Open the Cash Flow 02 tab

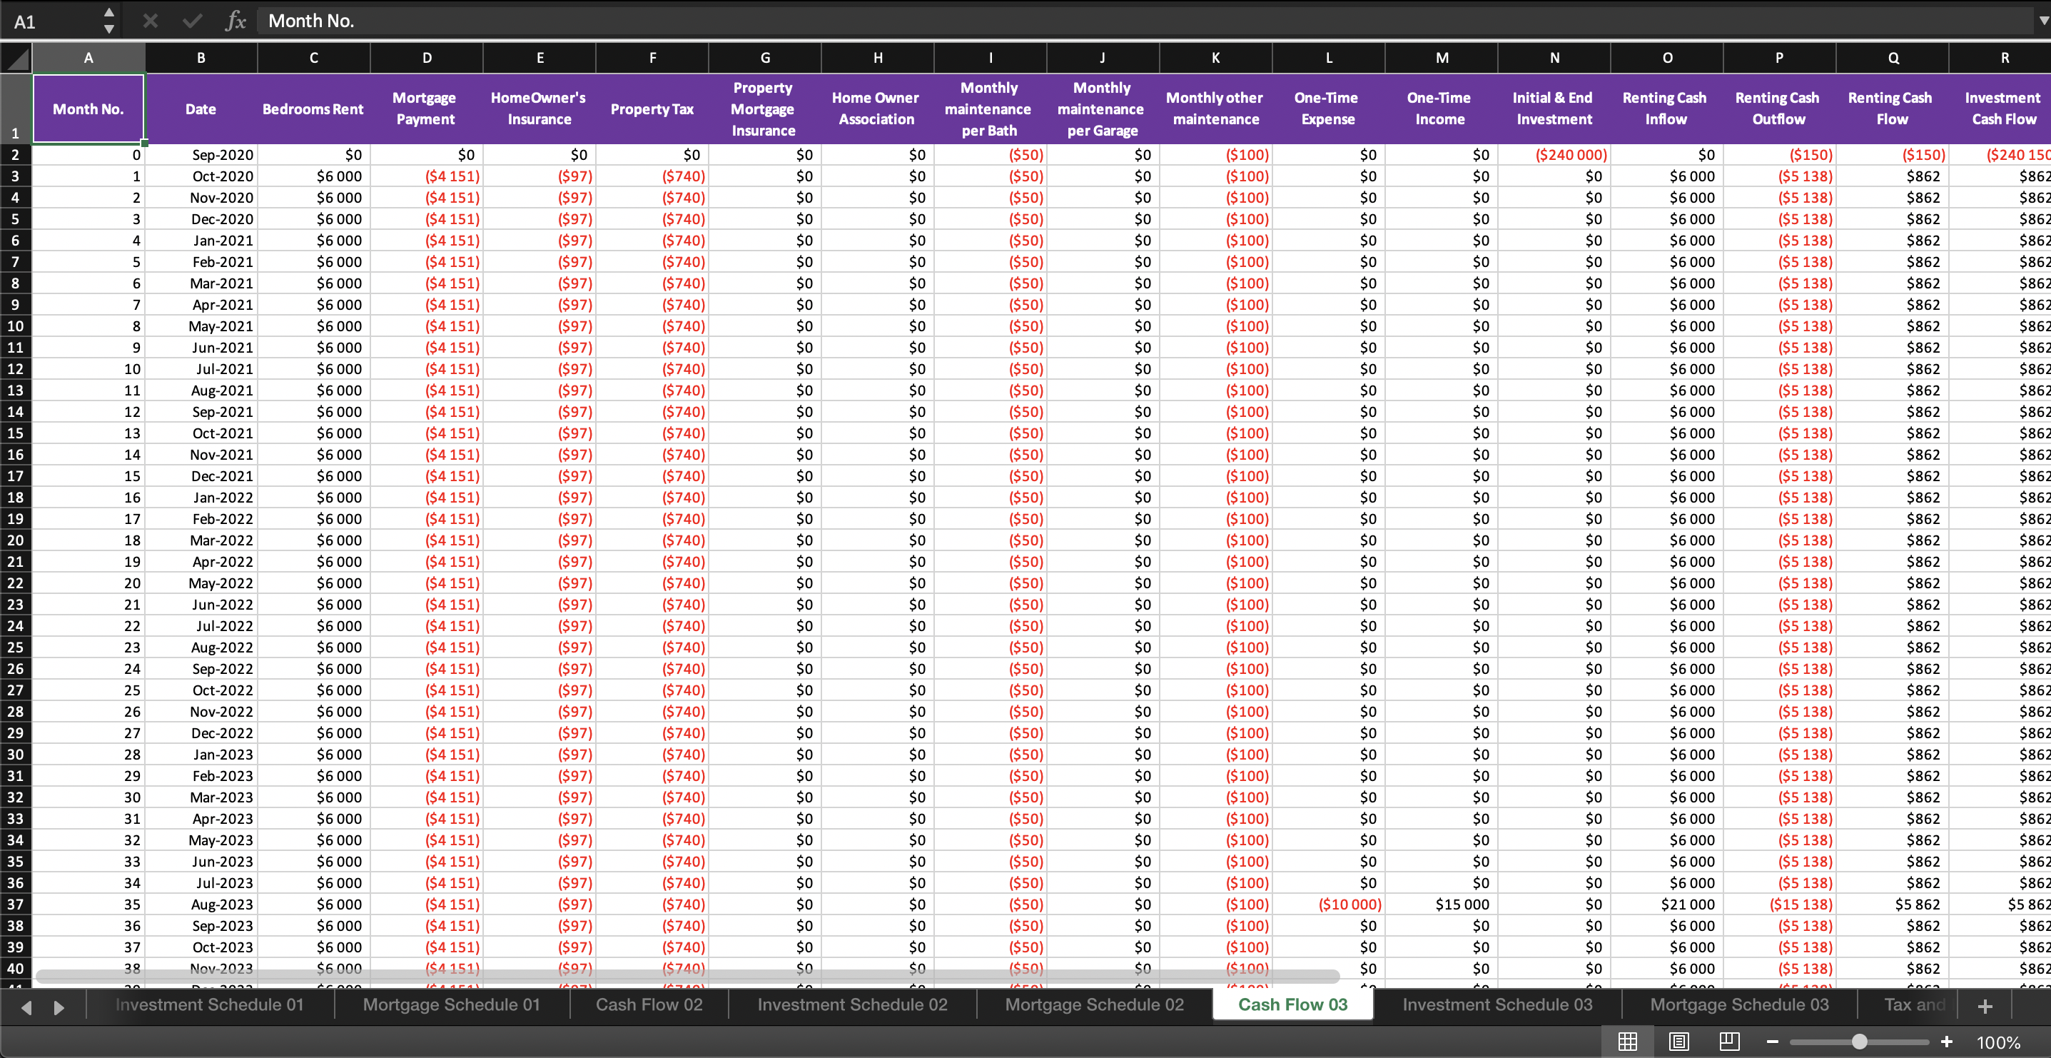pos(649,1004)
